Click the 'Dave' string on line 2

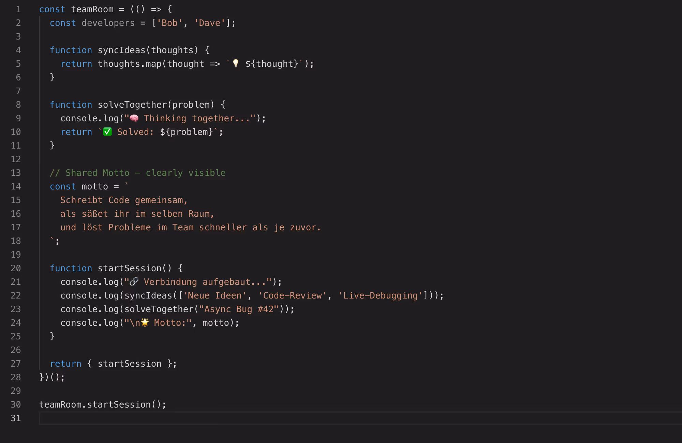point(209,22)
